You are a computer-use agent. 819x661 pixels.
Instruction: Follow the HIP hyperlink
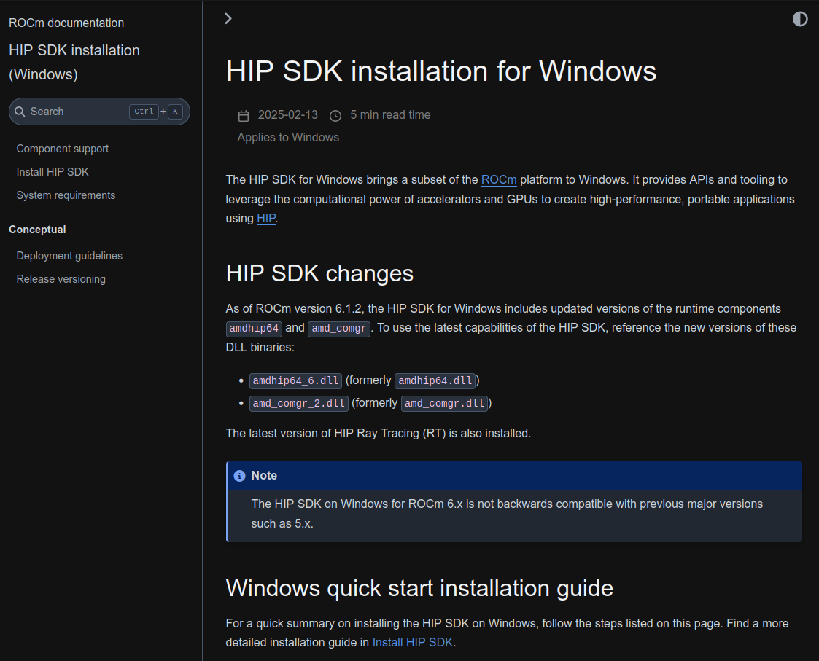[x=266, y=218]
